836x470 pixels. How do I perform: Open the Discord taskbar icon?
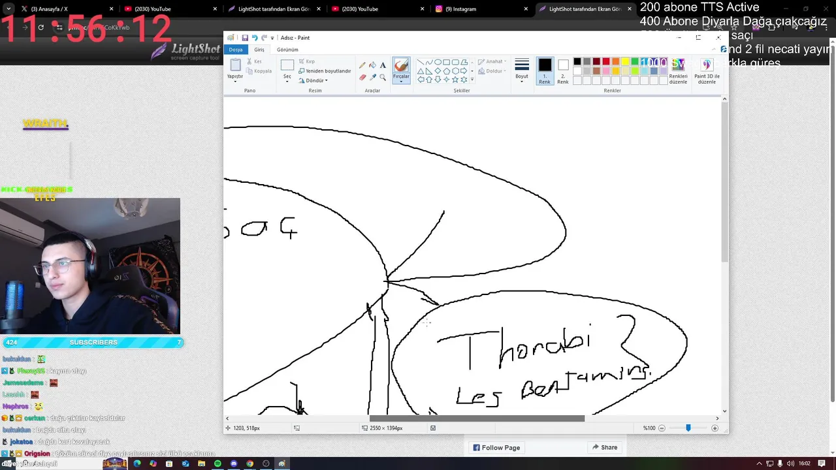coord(234,463)
